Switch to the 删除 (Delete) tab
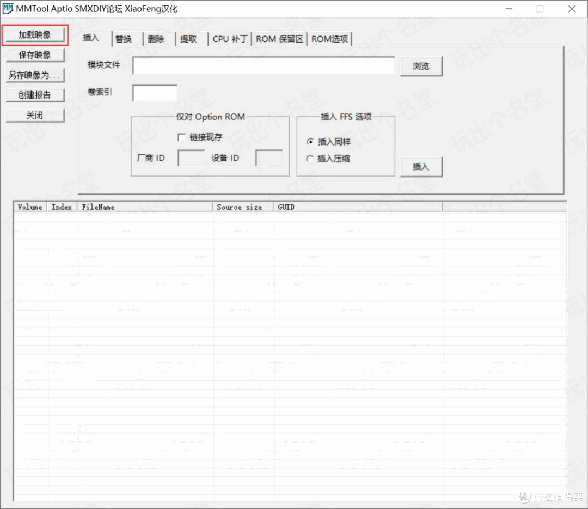This screenshot has width=588, height=509. [x=156, y=39]
